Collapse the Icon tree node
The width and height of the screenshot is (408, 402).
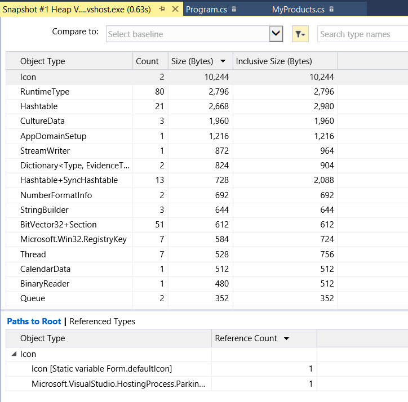click(x=13, y=354)
